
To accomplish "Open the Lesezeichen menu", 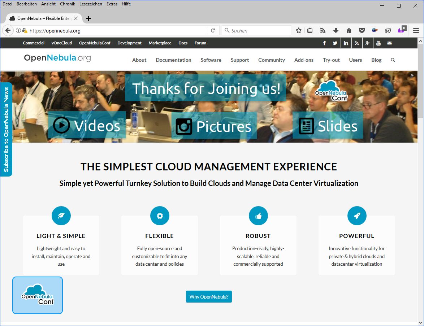I will [x=91, y=4].
